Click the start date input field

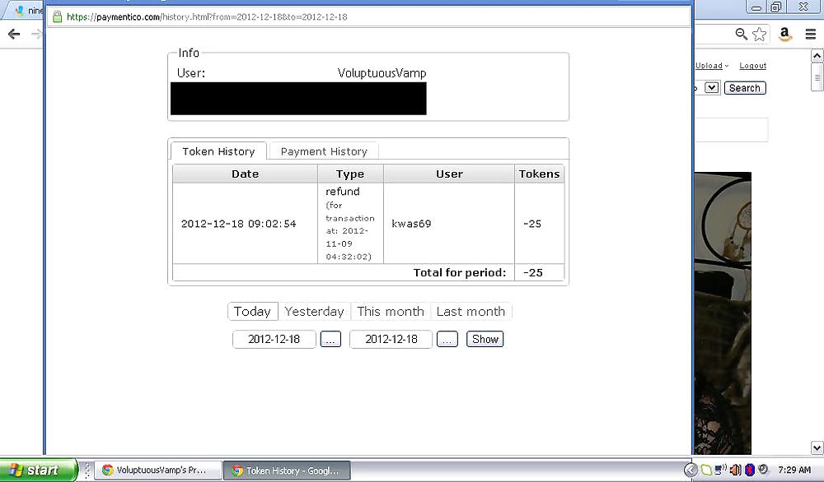(274, 339)
